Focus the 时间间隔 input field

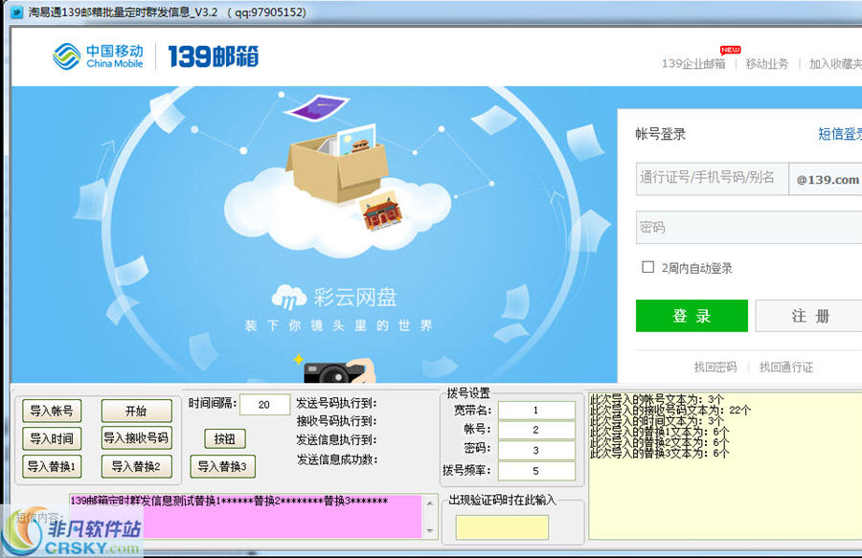point(265,404)
